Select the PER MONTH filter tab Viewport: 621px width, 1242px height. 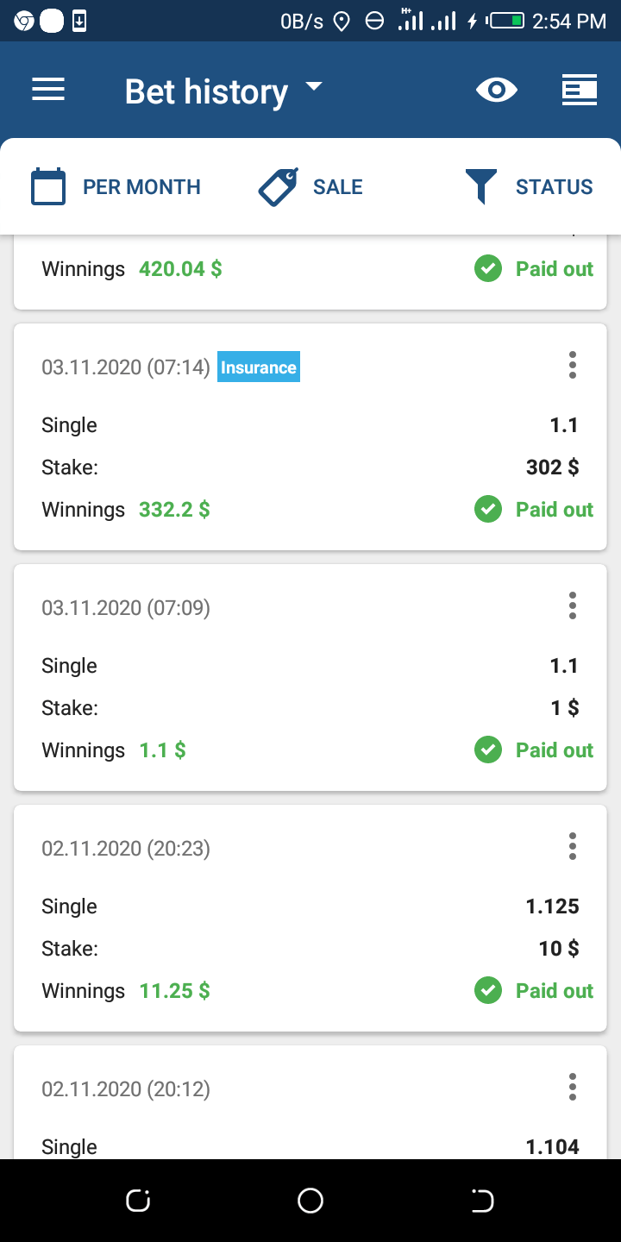[141, 187]
